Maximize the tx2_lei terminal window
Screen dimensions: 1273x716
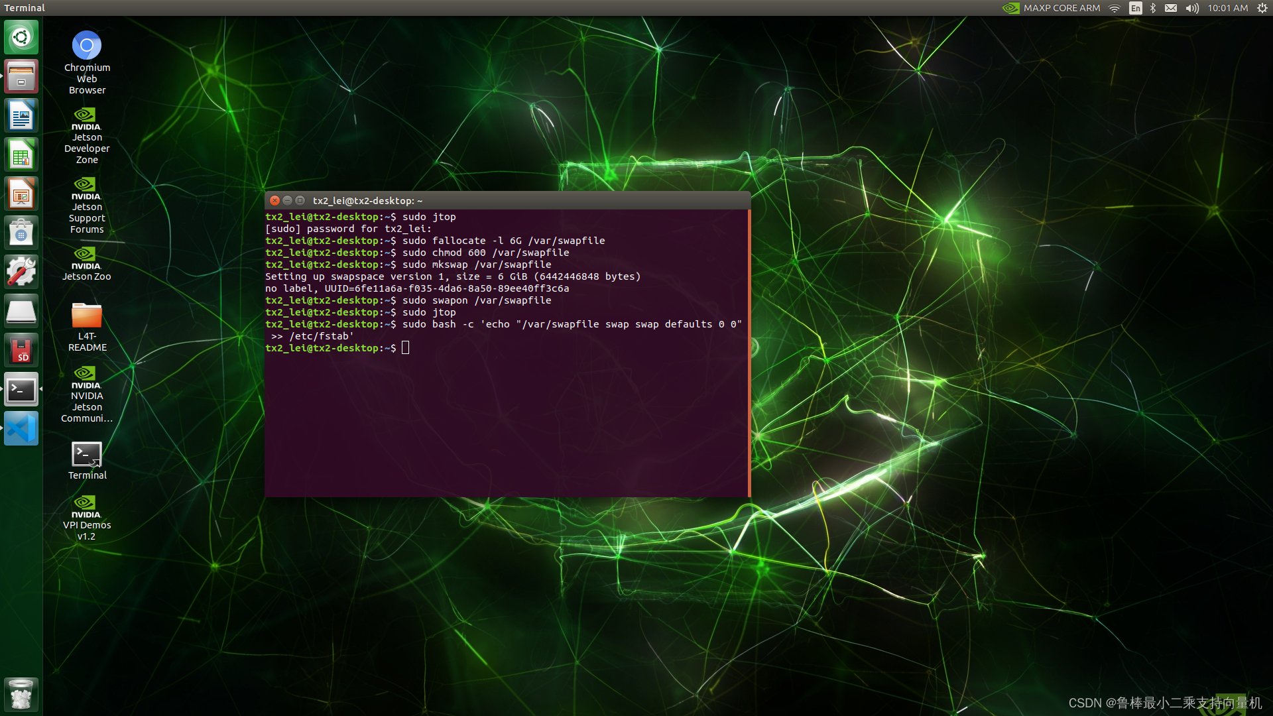[300, 200]
